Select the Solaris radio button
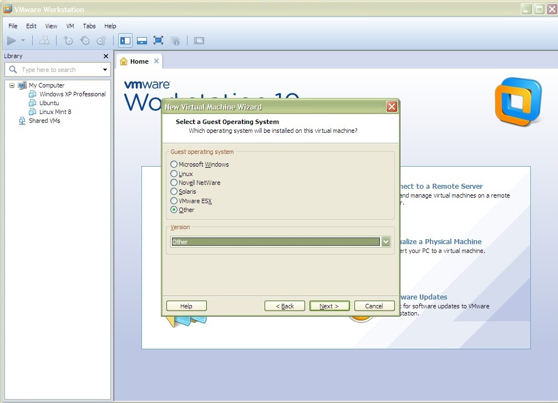 [174, 192]
